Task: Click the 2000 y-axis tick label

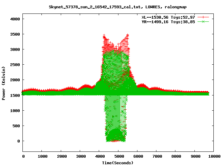Action: tap(15, 80)
